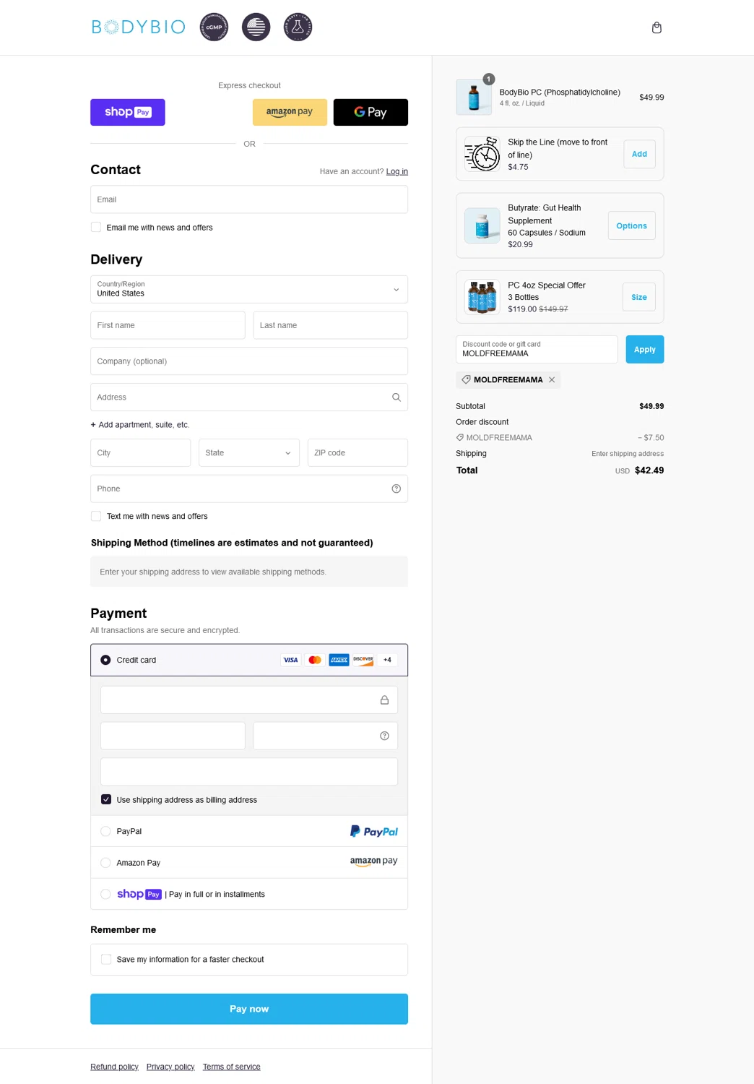Open the shopping bag cart icon

coord(656,27)
